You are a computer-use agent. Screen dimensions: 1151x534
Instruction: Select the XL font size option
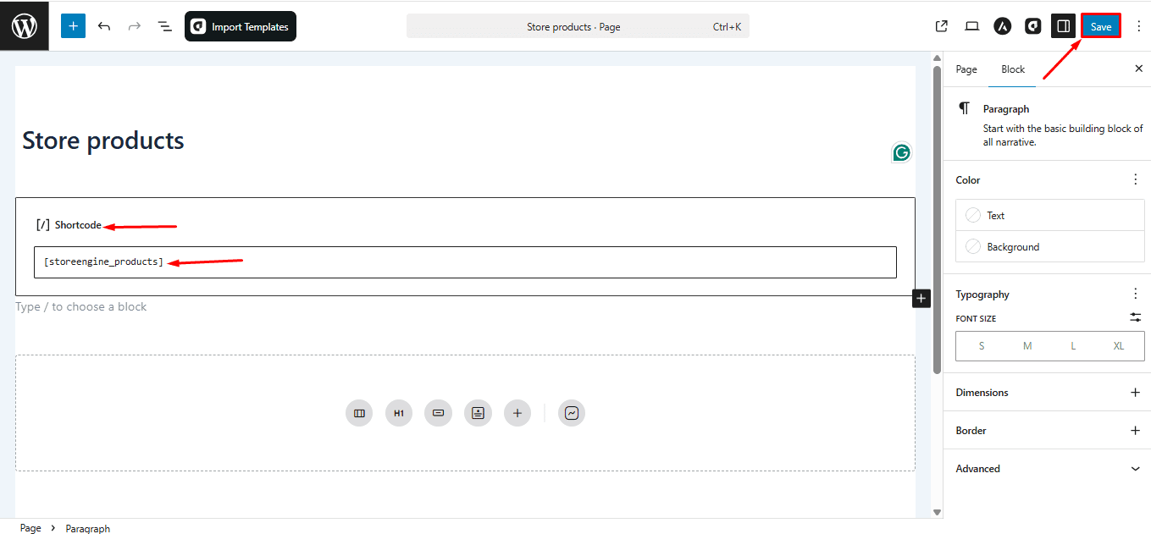1118,345
